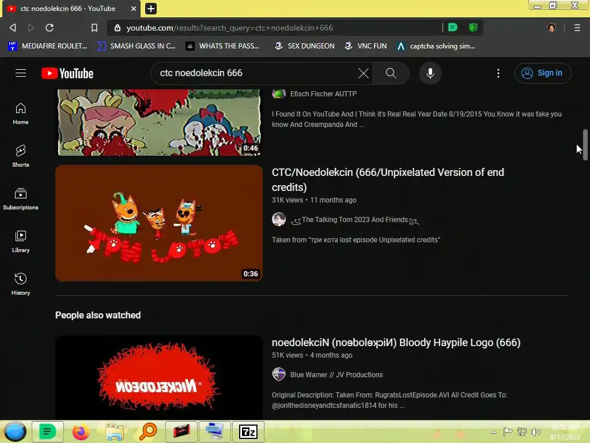Viewport: 590px width, 443px height.
Task: Start voice search with microphone icon
Action: pos(430,73)
